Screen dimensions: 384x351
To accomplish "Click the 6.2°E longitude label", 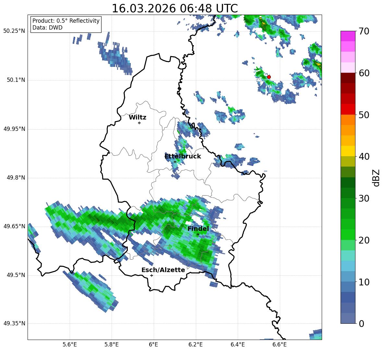I will click(x=196, y=345).
